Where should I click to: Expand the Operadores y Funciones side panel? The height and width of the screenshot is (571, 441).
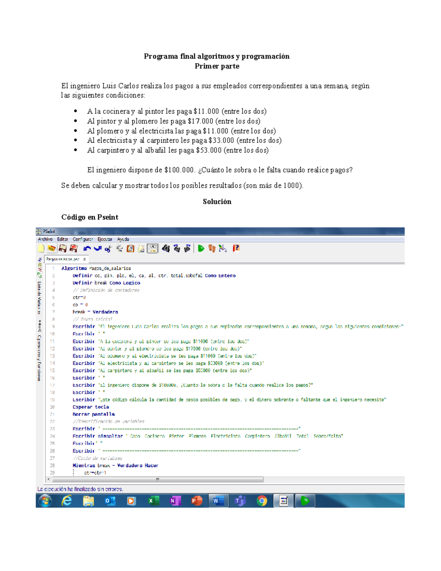[39, 353]
